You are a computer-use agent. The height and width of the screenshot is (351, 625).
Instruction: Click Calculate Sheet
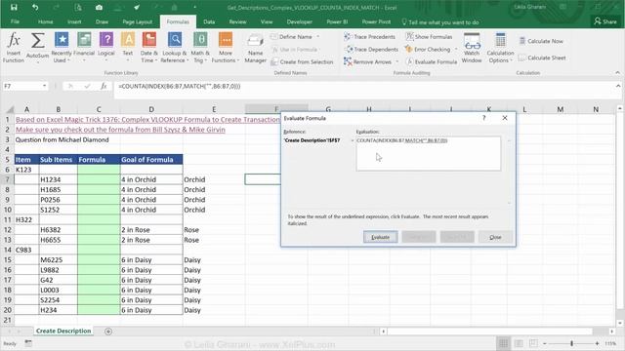point(542,58)
